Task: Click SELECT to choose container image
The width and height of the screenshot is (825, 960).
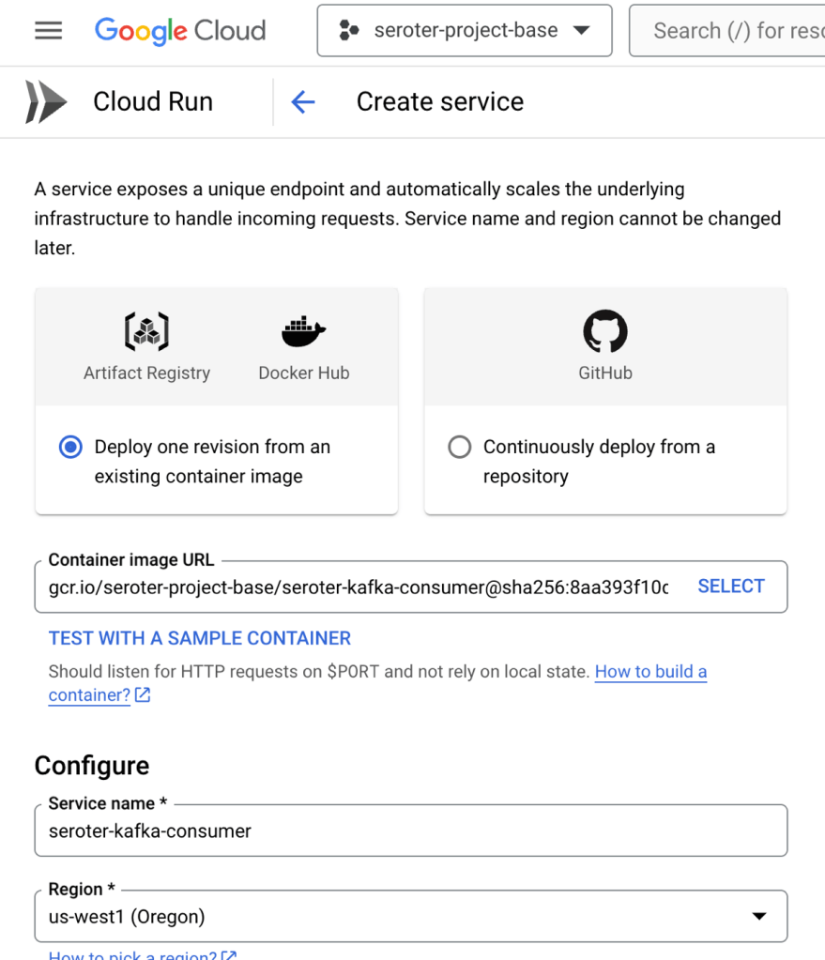Action: 731,587
